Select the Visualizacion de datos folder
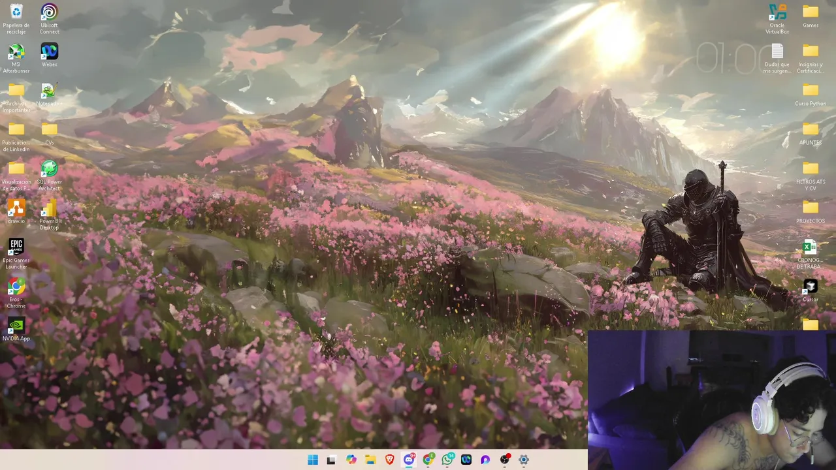This screenshot has width=836, height=470. [16, 176]
